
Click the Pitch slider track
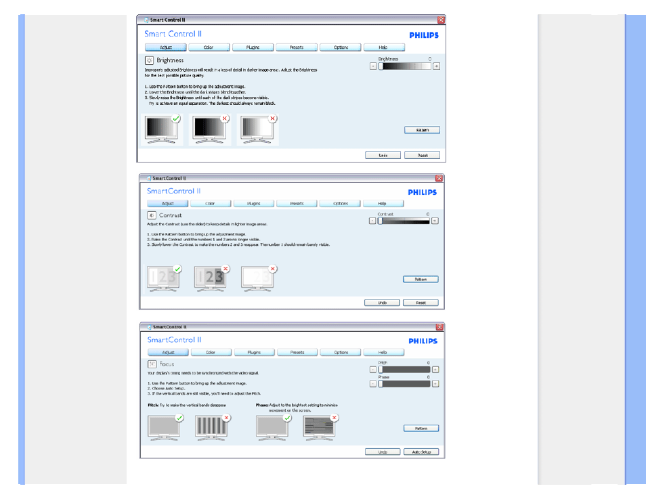pyautogui.click(x=404, y=370)
